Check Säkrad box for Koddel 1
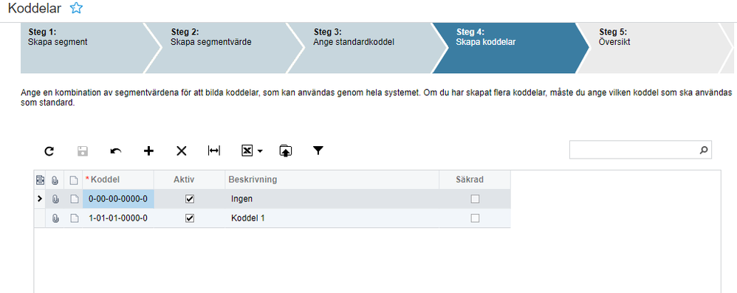The width and height of the screenshot is (737, 293). click(x=475, y=218)
